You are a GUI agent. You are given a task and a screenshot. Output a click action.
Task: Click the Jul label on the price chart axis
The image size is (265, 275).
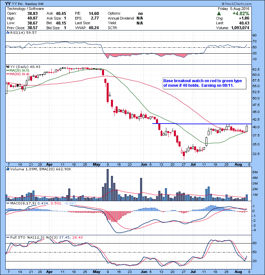[193, 165]
